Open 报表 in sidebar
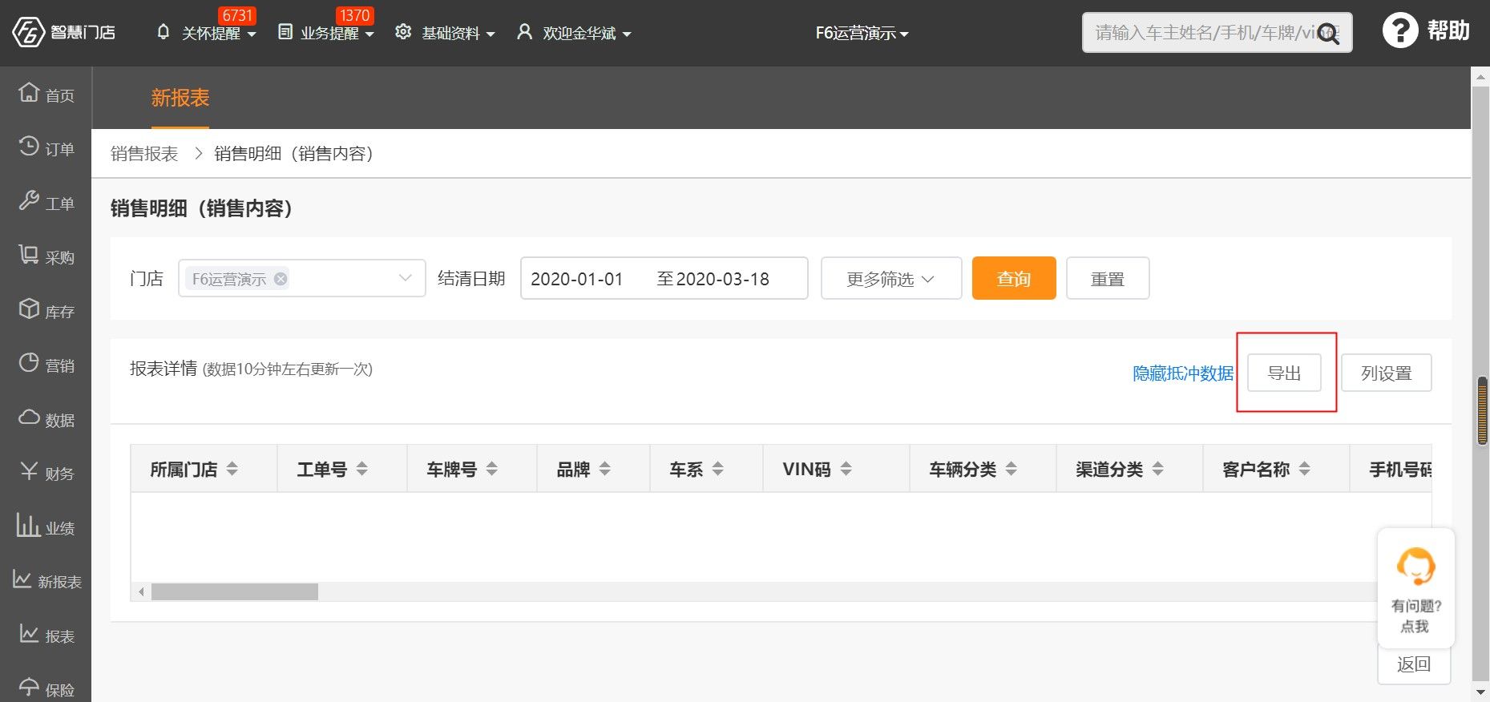This screenshot has height=702, width=1490. click(x=46, y=635)
